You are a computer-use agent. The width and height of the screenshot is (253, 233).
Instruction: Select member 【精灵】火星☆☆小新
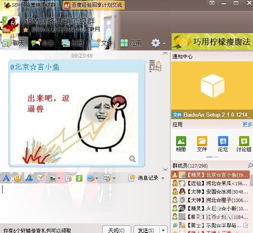[x=211, y=209]
